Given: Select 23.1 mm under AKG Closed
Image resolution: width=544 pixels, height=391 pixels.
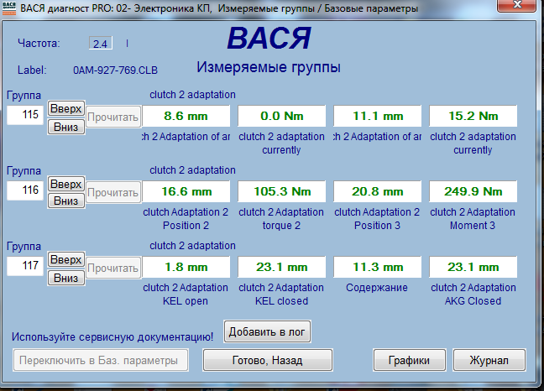Looking at the screenshot, I should (473, 267).
